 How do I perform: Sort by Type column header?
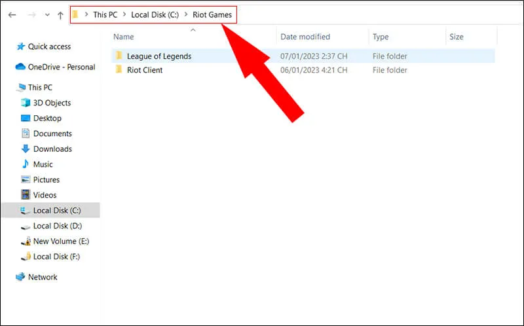point(381,37)
